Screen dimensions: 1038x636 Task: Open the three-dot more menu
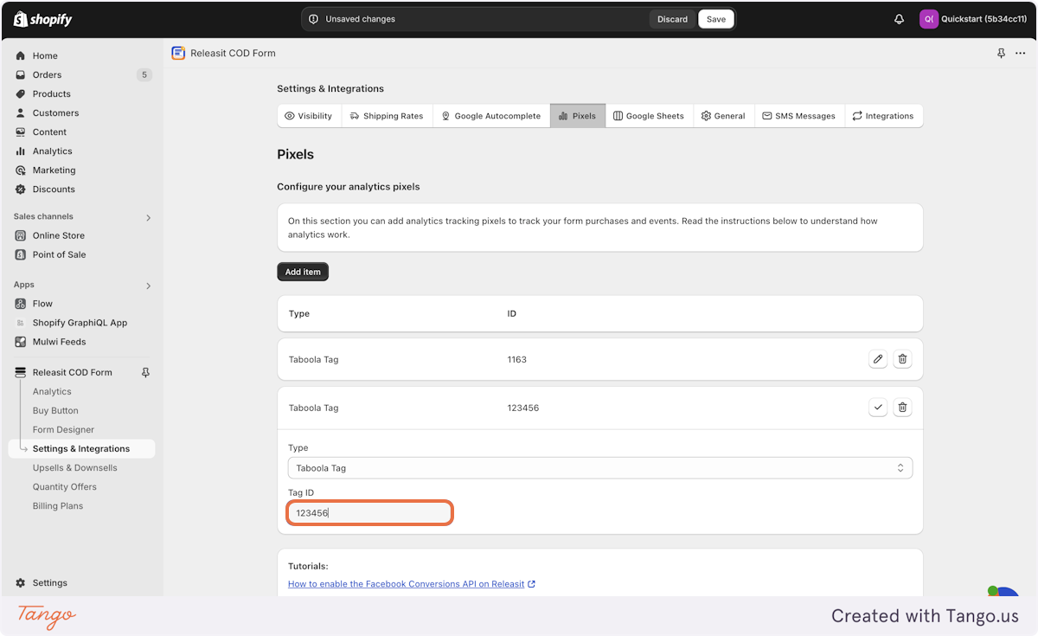pos(1021,54)
